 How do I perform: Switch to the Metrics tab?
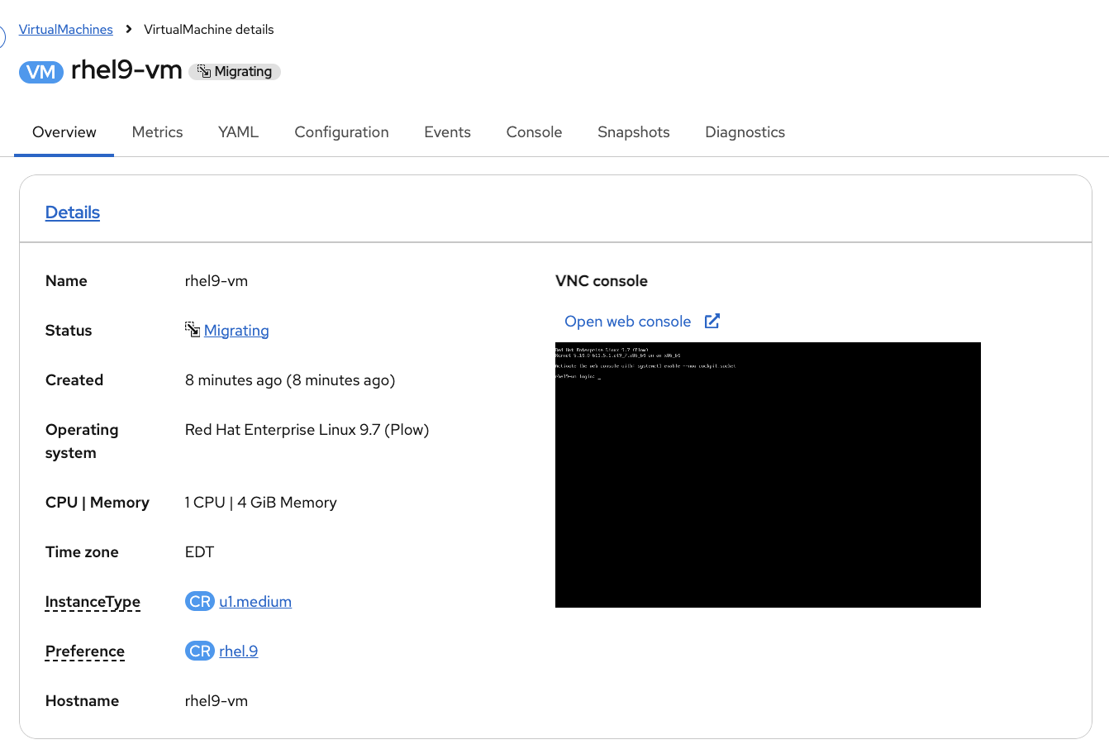[x=157, y=132]
